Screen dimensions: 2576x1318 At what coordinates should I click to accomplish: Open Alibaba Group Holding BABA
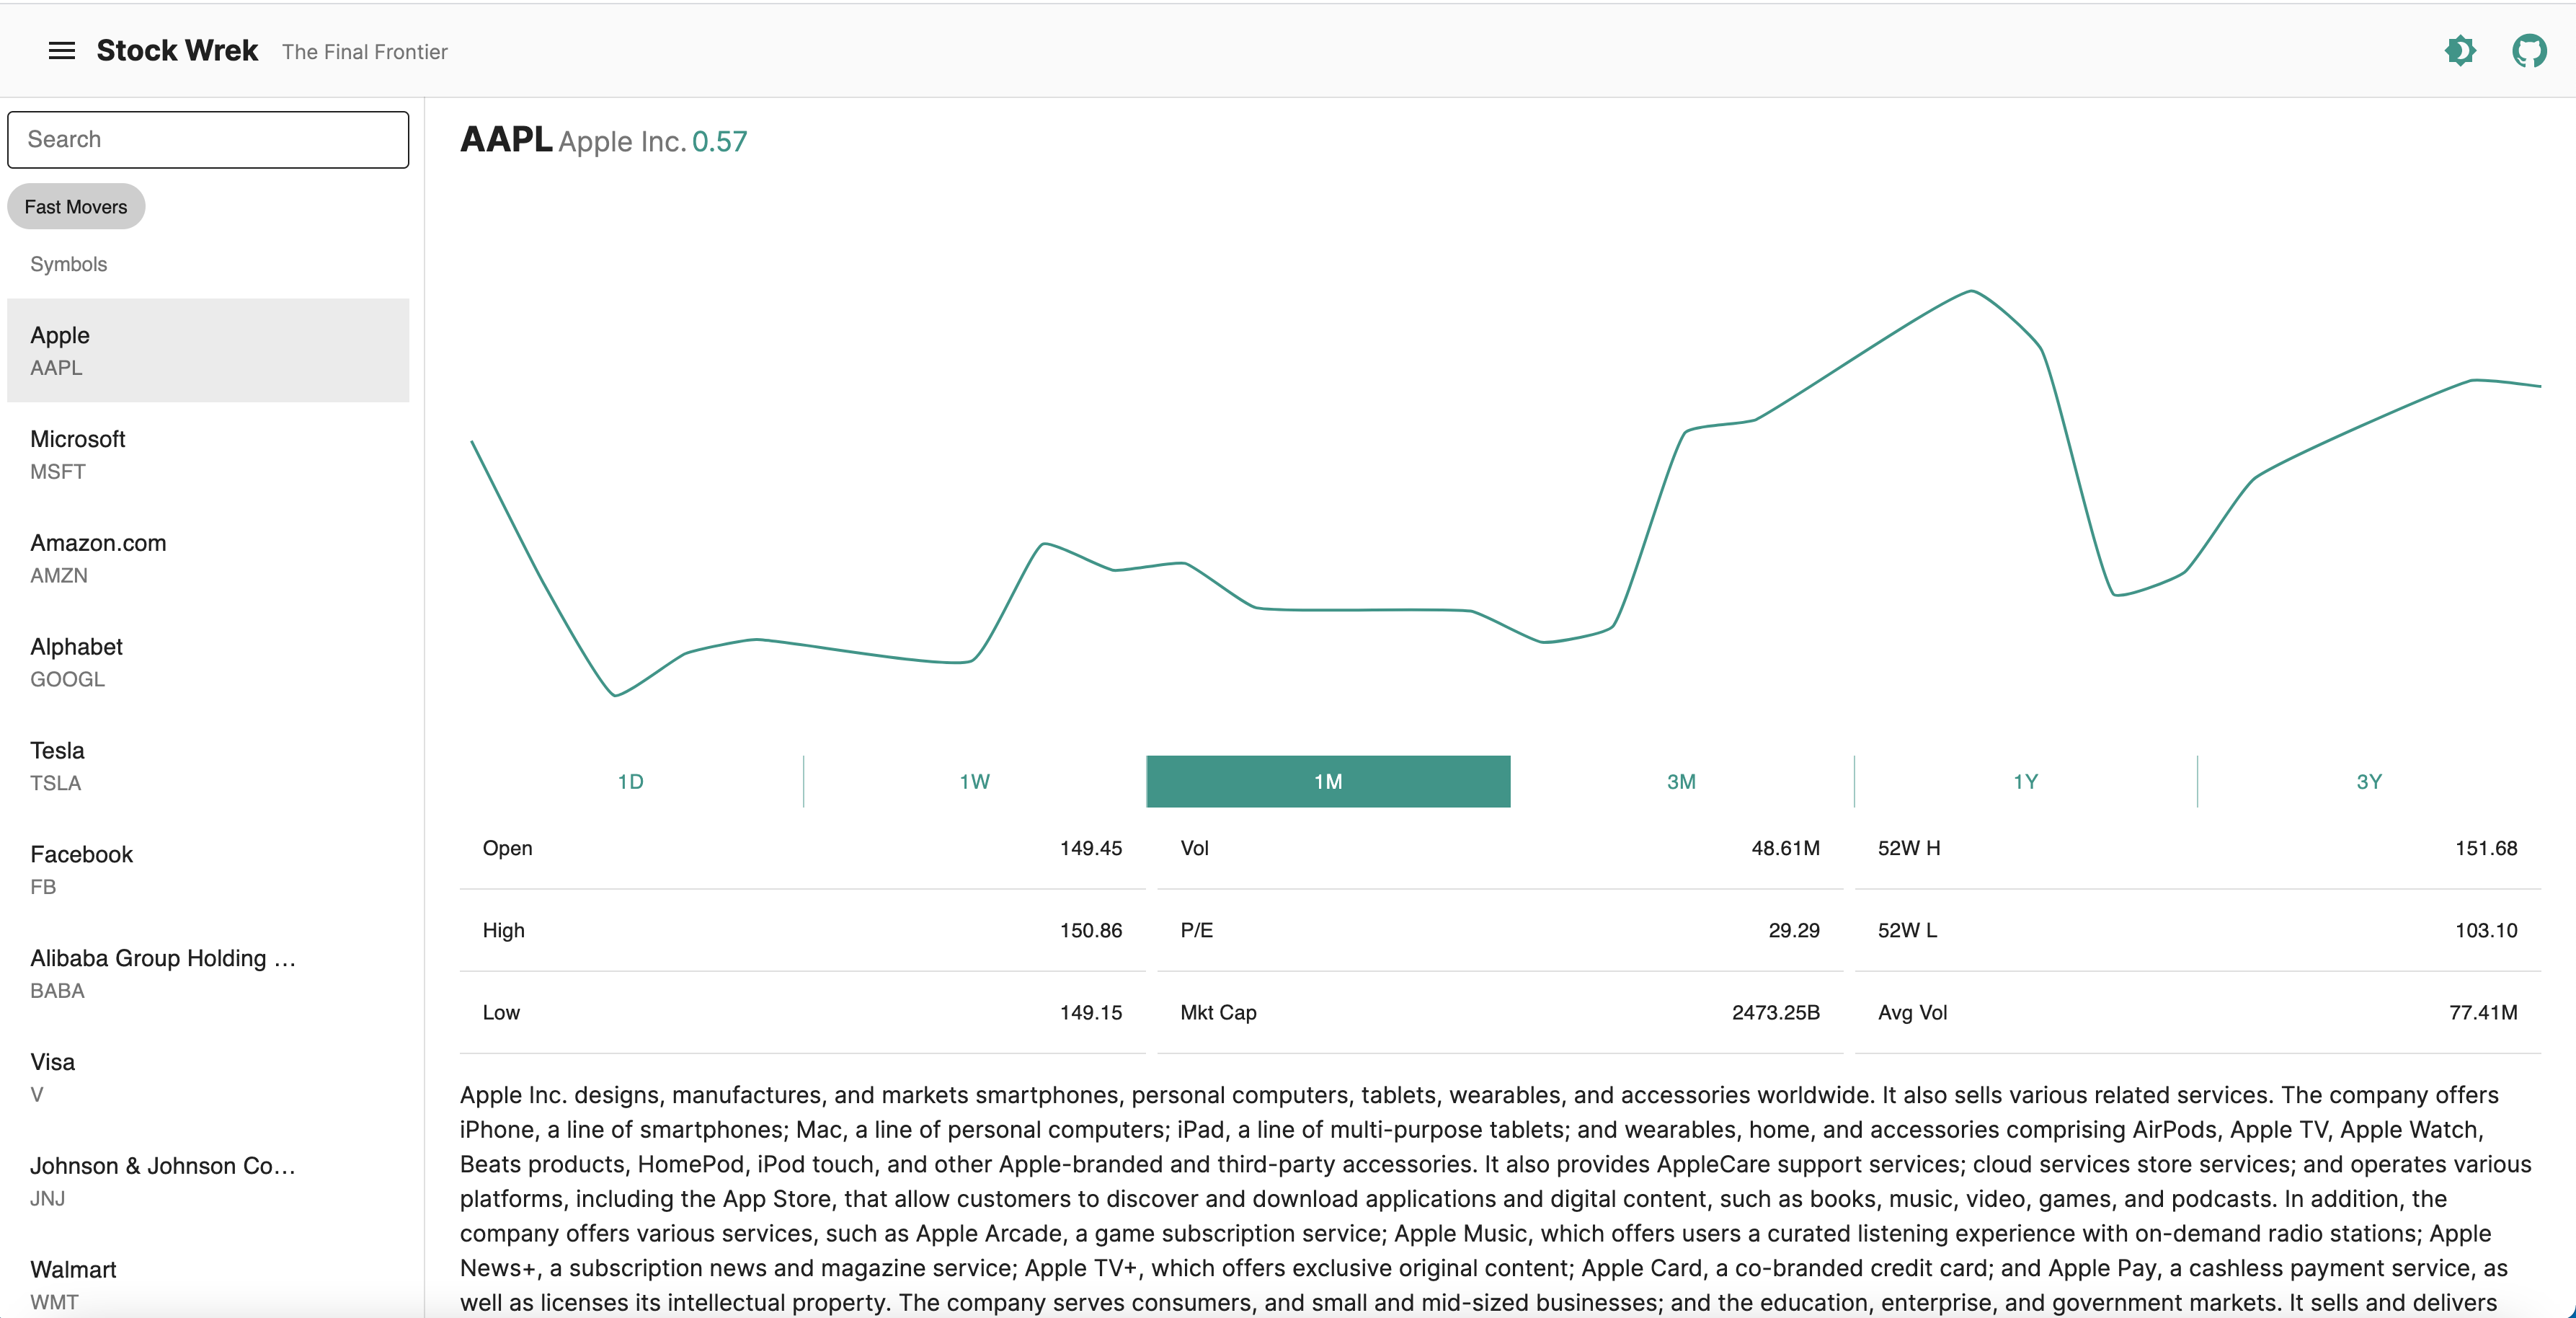point(208,974)
